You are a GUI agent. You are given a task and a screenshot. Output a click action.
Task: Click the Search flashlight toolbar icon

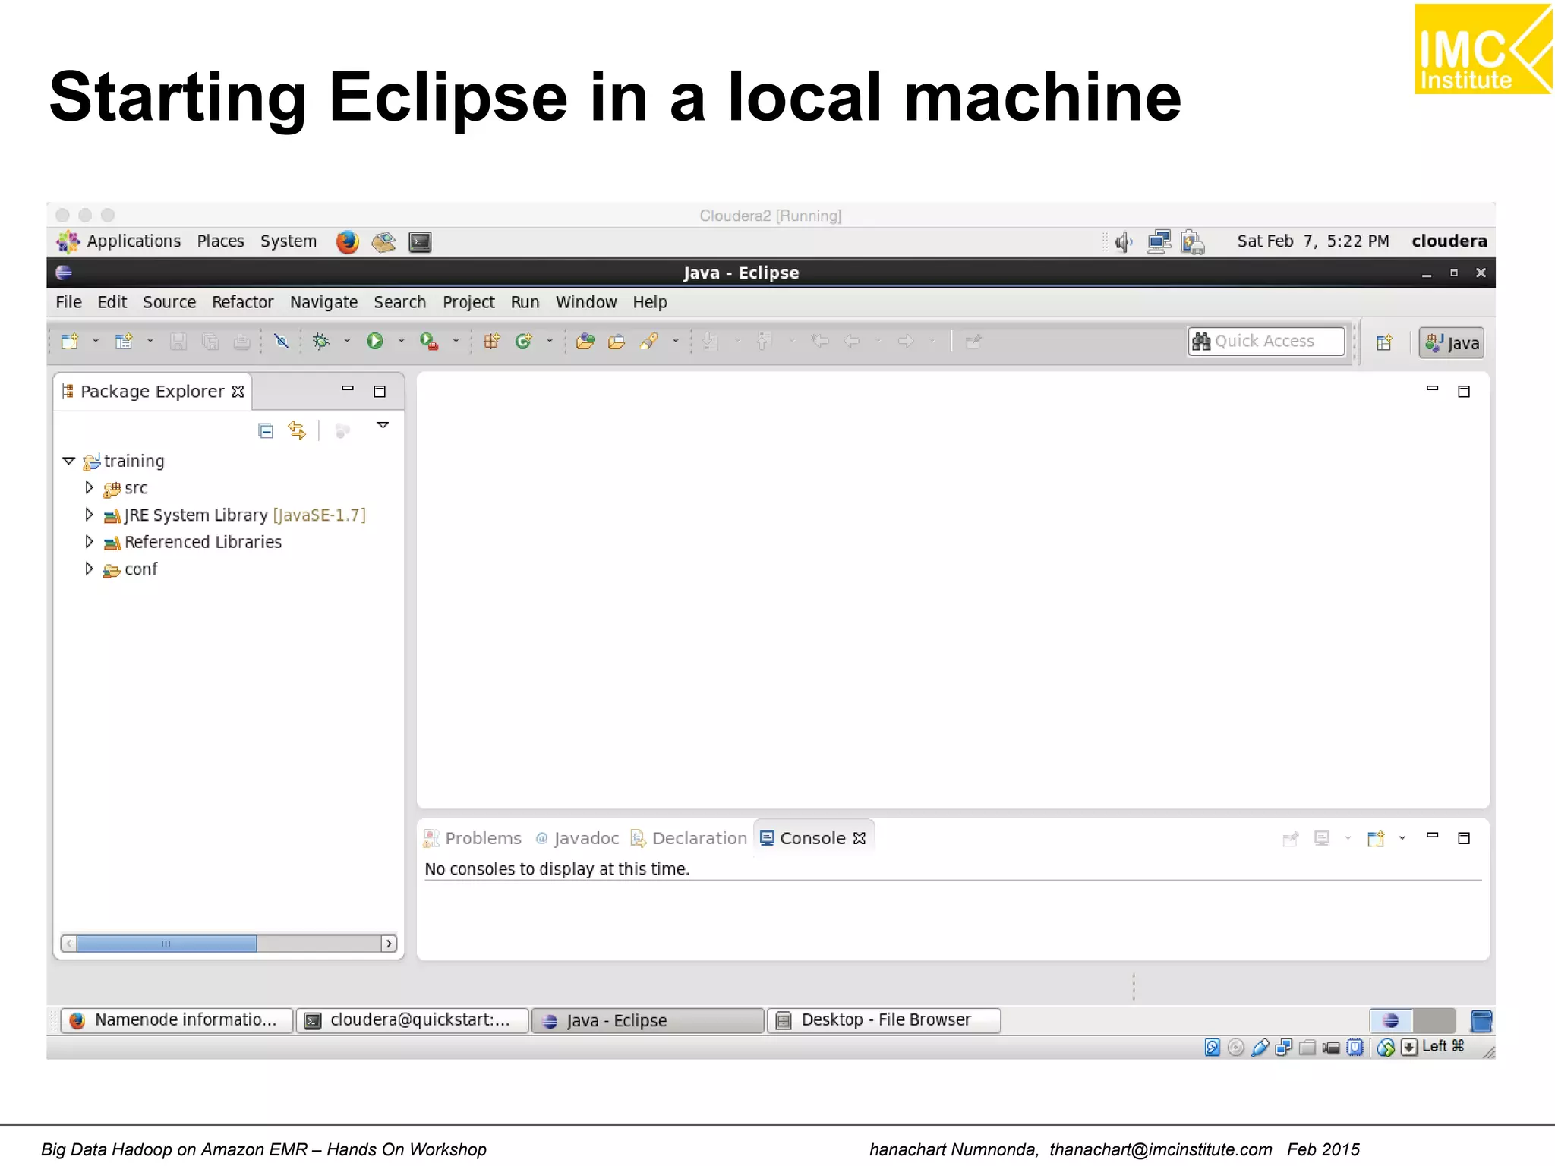[x=648, y=342]
